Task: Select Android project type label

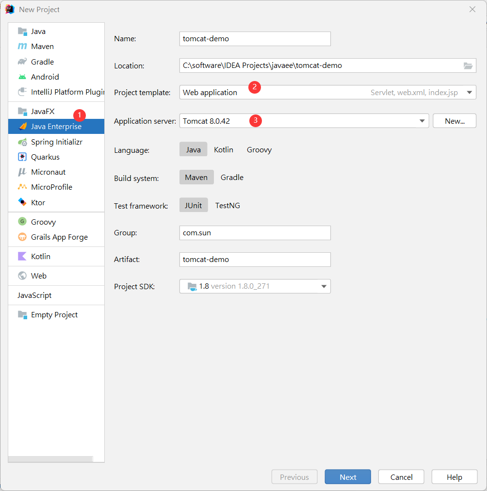Action: click(45, 77)
